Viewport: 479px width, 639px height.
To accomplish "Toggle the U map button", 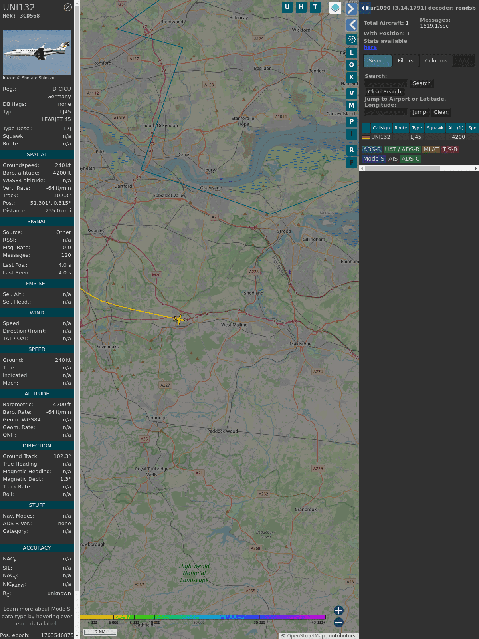I will tap(287, 7).
